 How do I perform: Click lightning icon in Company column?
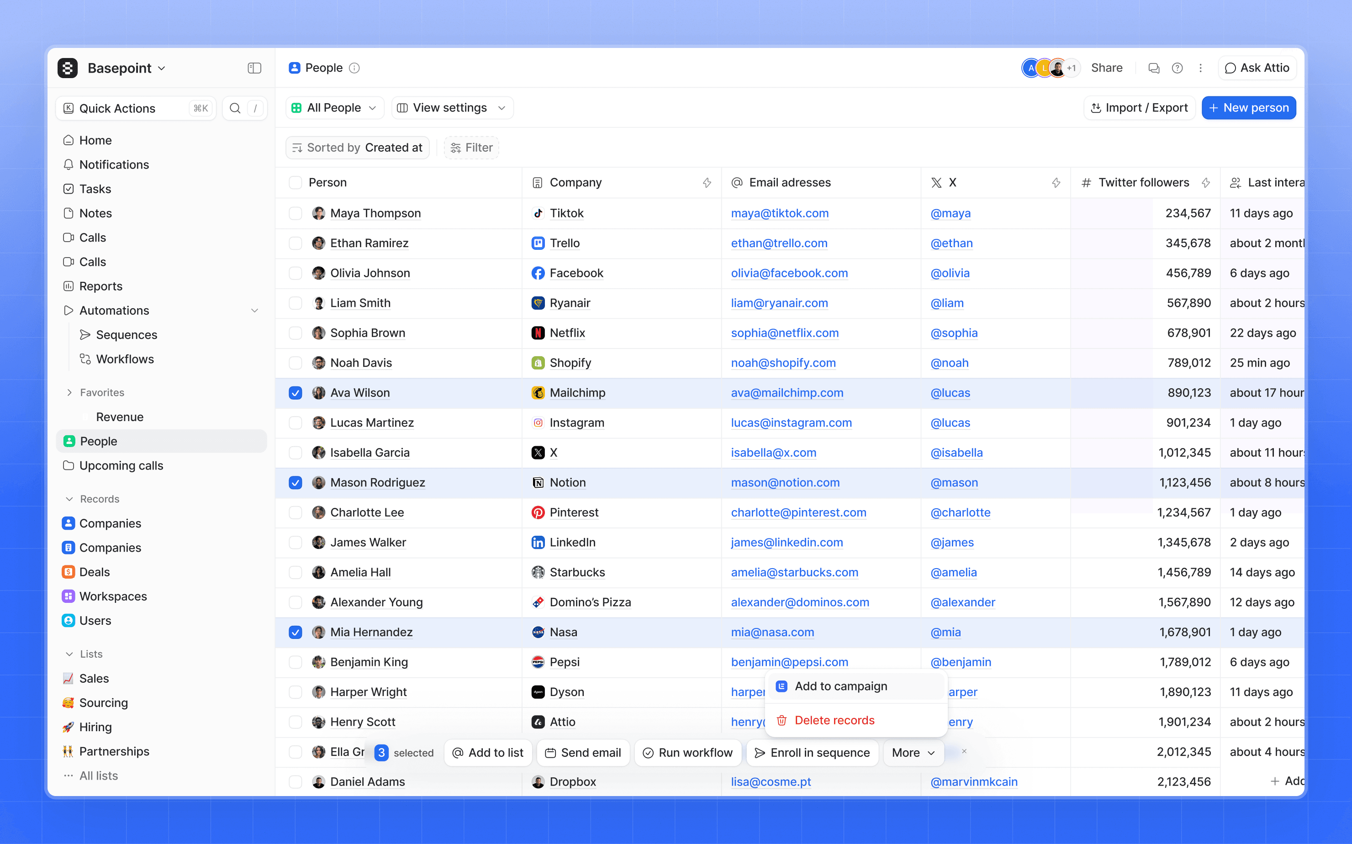(x=707, y=183)
